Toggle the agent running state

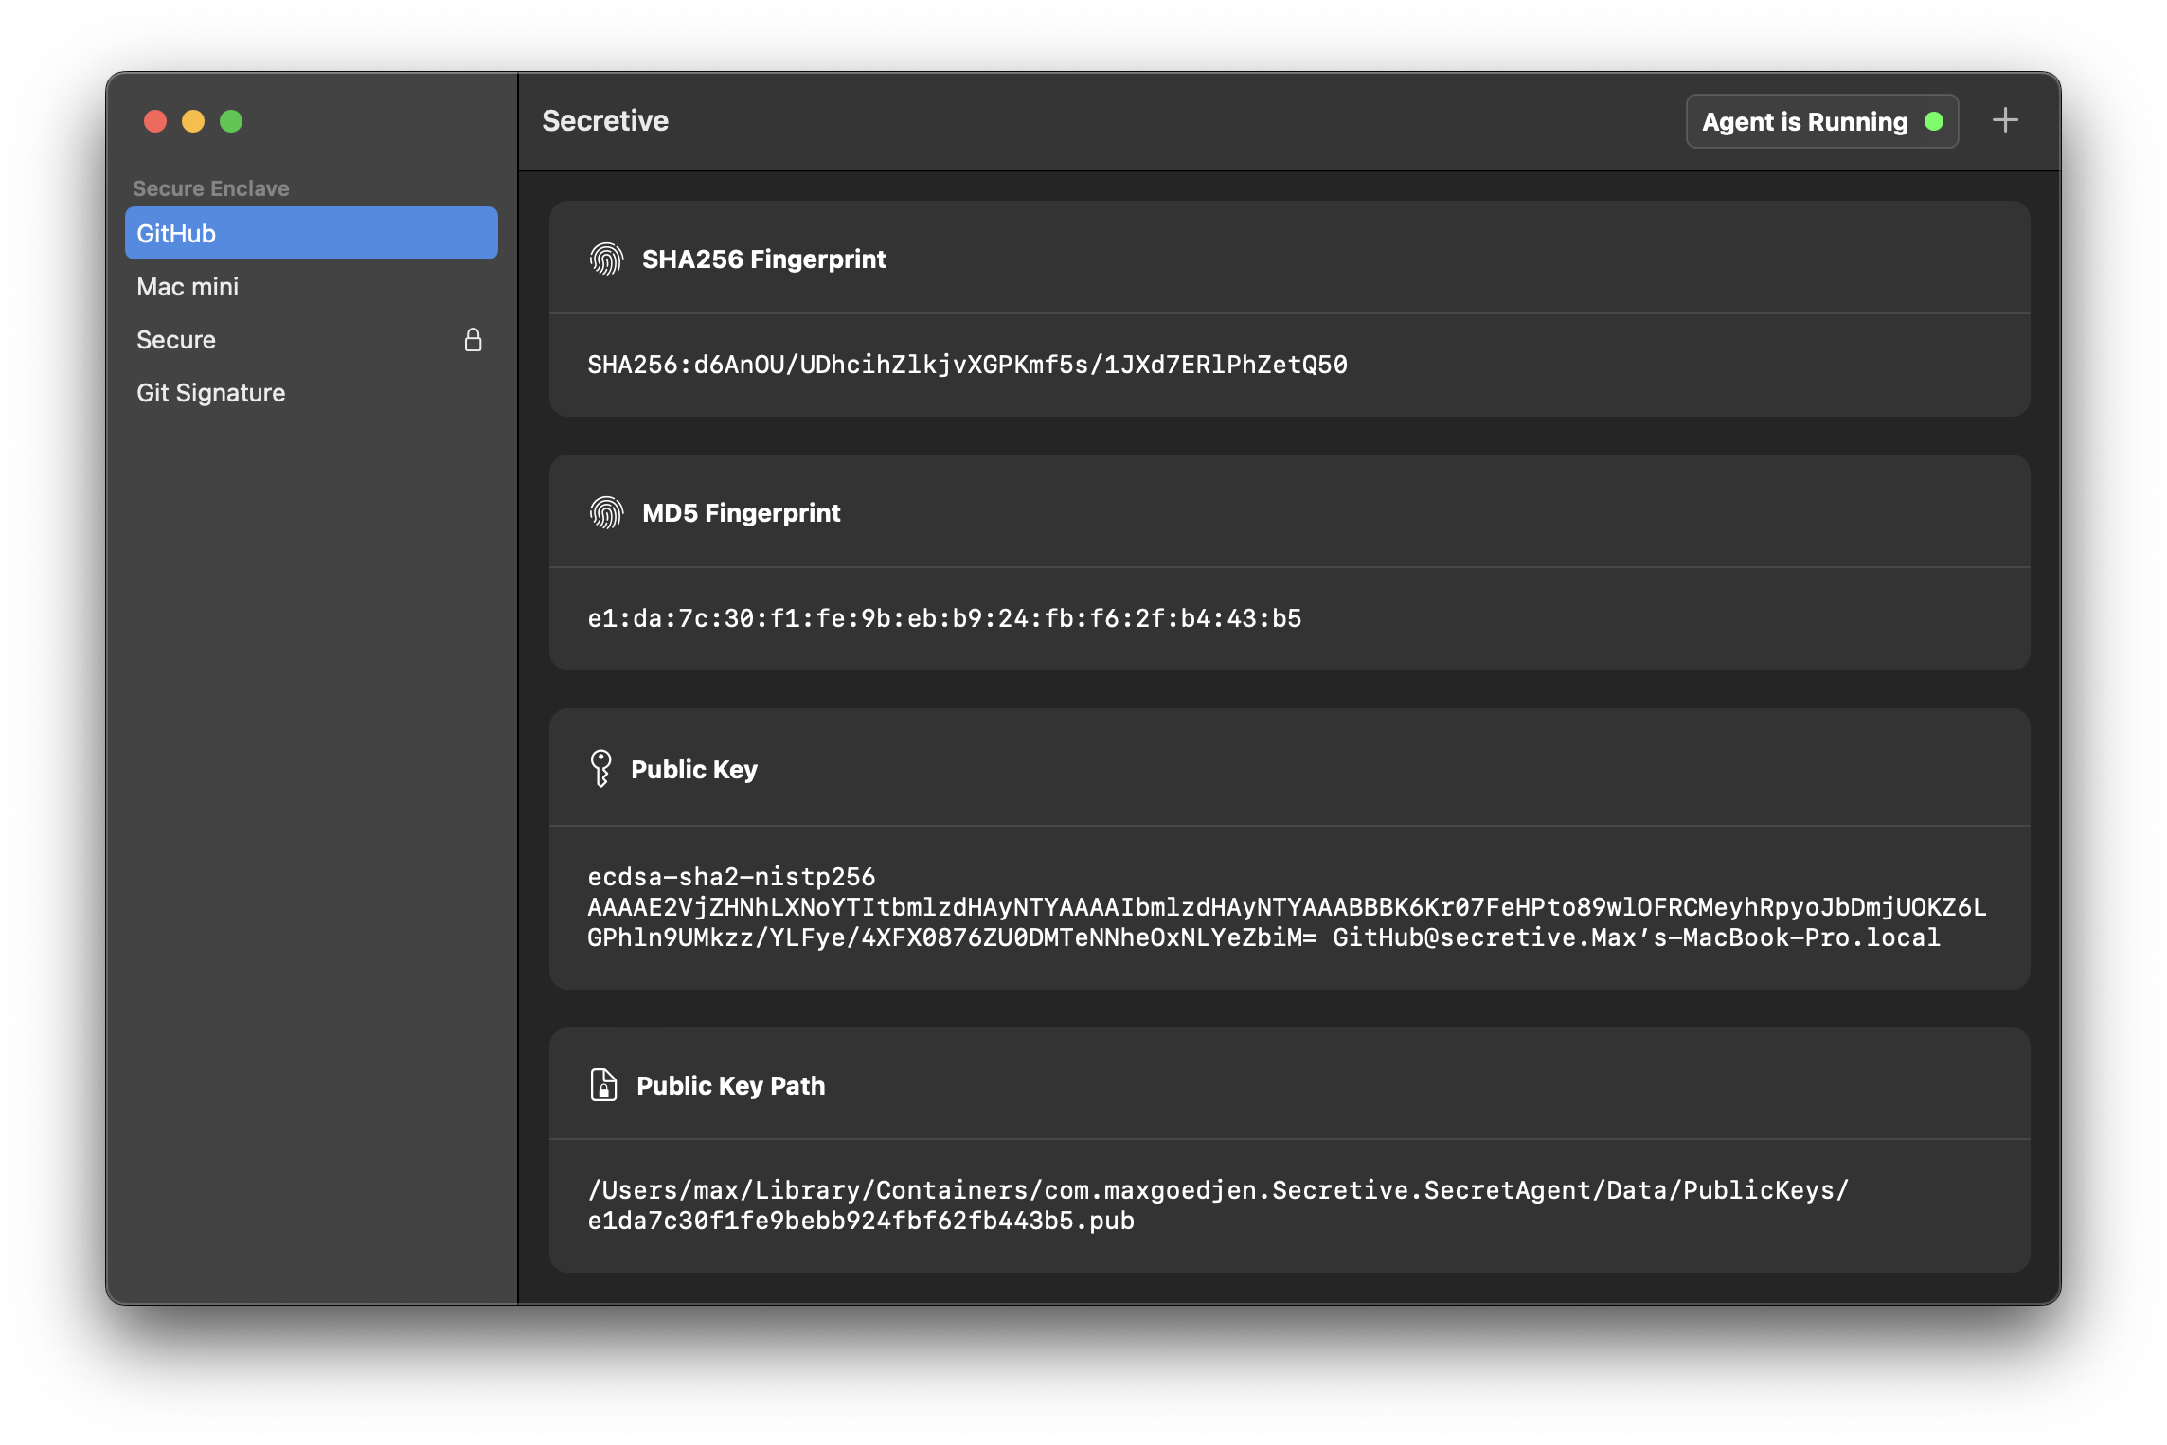1820,120
